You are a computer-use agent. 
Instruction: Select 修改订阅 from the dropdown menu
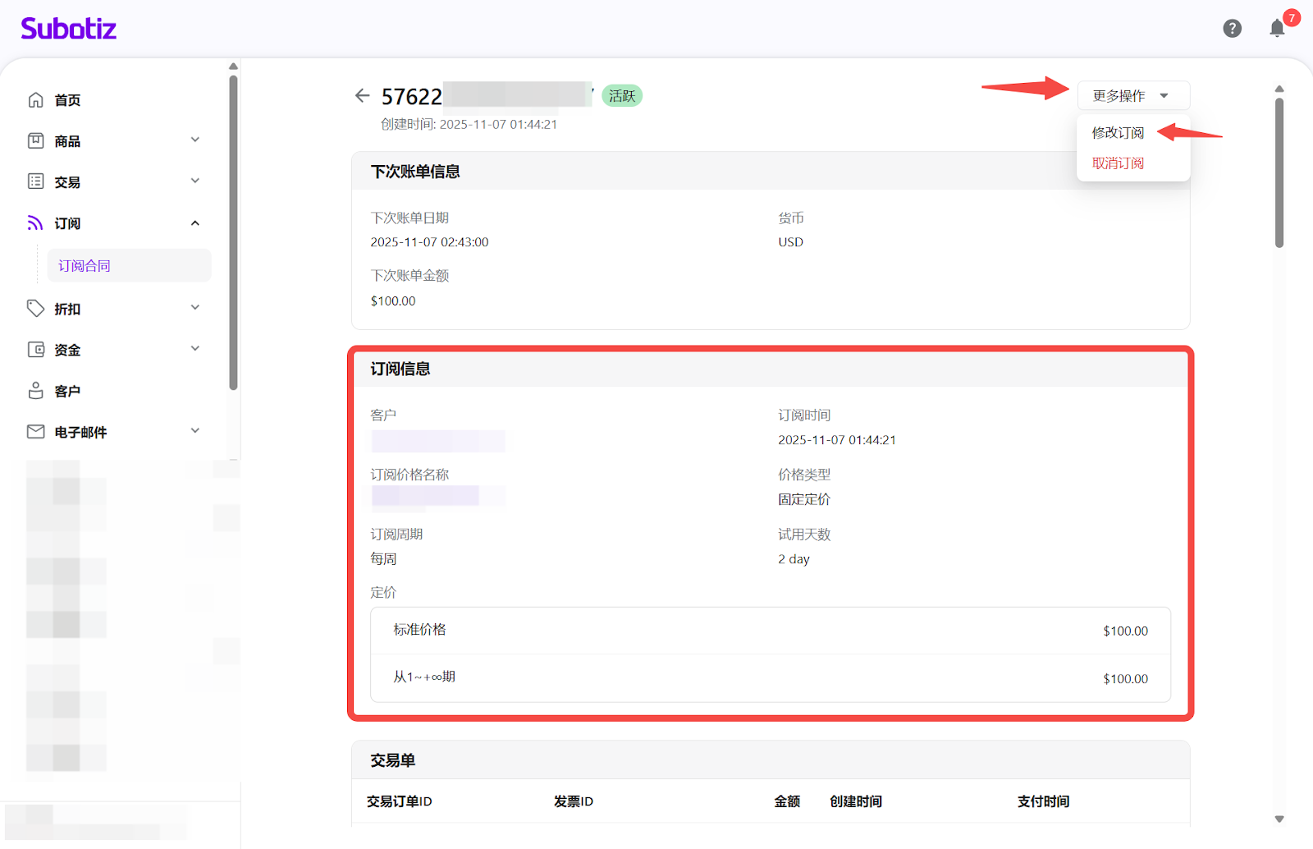(x=1118, y=133)
